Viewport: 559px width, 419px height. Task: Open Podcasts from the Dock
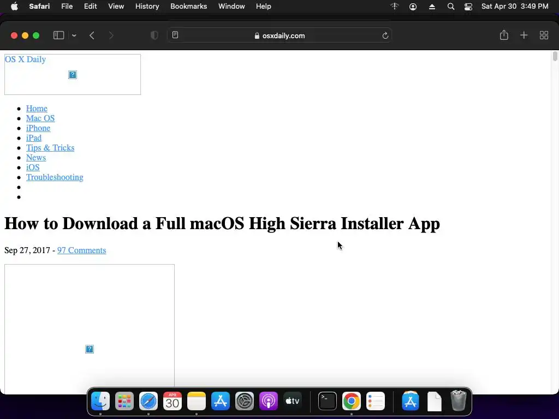point(269,401)
